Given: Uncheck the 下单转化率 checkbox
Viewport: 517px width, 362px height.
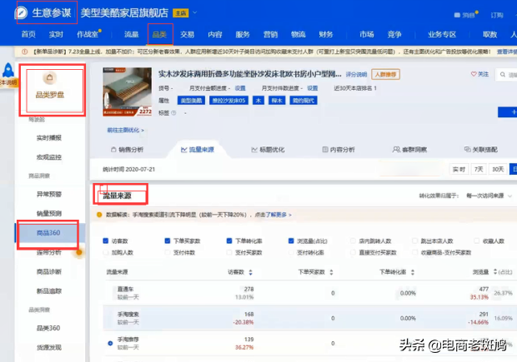Looking at the screenshot, I should 229,241.
